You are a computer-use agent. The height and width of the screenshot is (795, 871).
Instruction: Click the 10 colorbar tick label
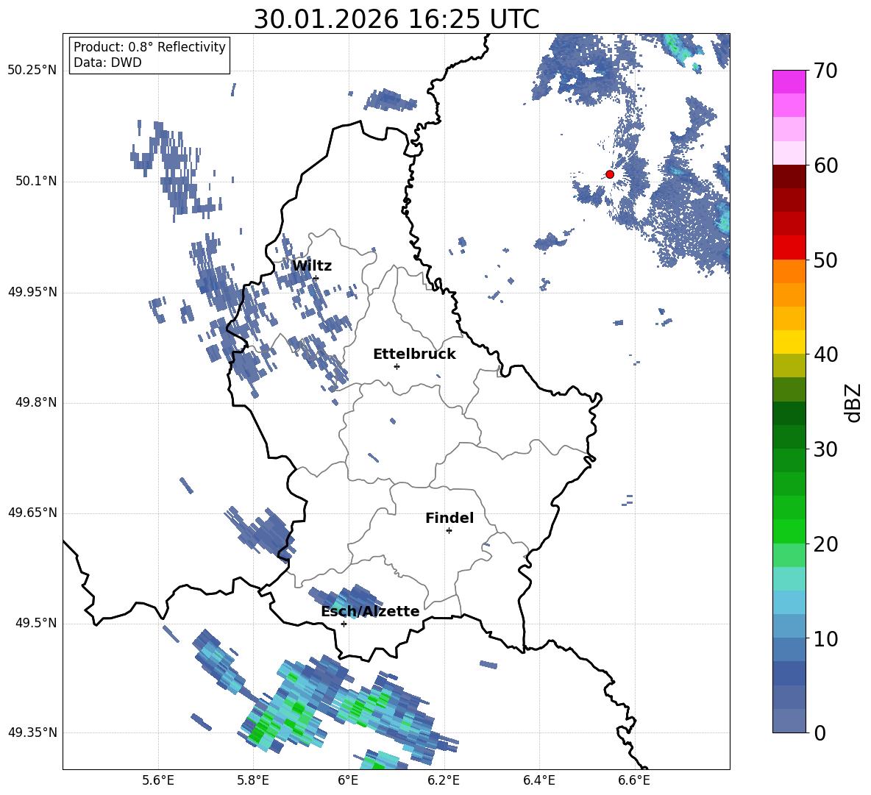(x=825, y=638)
